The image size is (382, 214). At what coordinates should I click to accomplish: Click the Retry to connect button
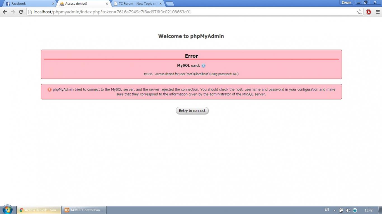coord(192,111)
